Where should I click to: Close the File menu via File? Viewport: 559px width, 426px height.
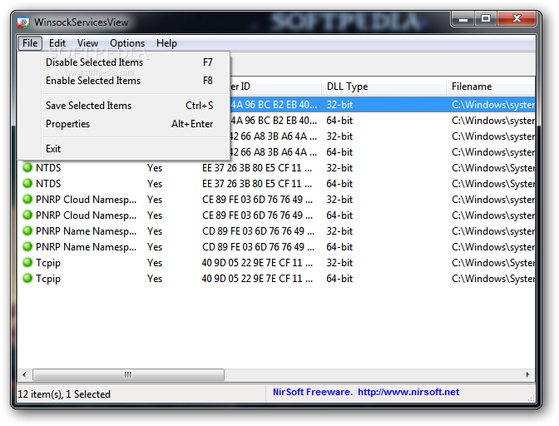tap(30, 43)
